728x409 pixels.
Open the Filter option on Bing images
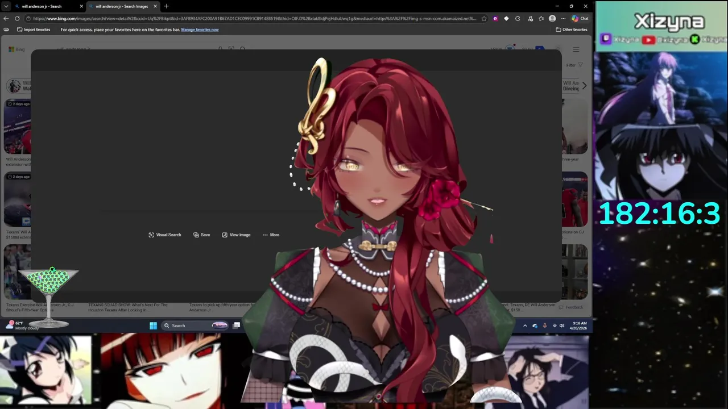[x=574, y=65]
